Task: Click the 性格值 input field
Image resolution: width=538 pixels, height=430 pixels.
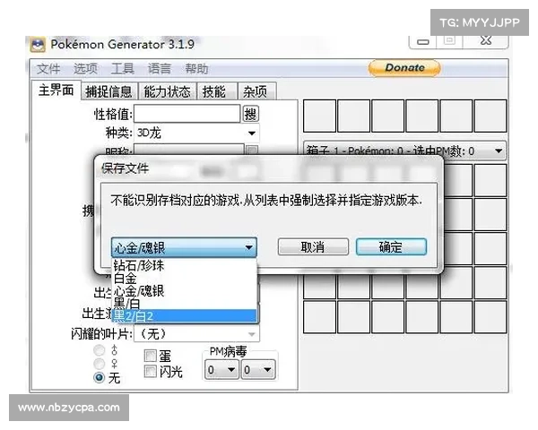Action: pos(187,114)
